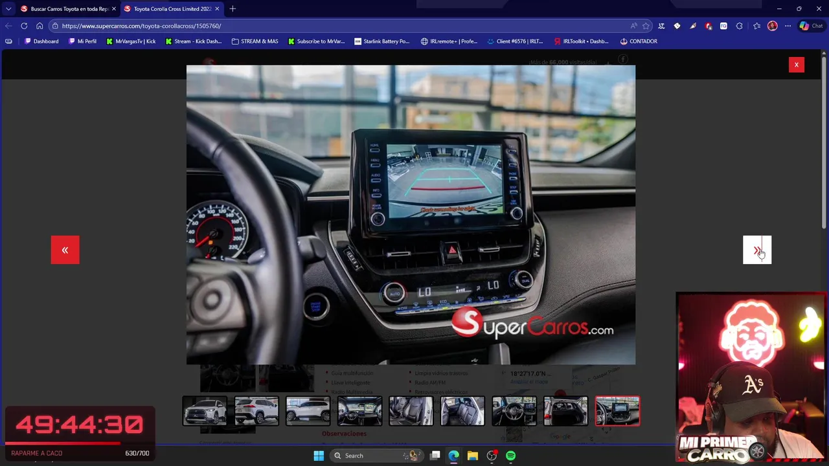Open the steering wheel thumbnail
The width and height of the screenshot is (829, 466).
(x=514, y=411)
